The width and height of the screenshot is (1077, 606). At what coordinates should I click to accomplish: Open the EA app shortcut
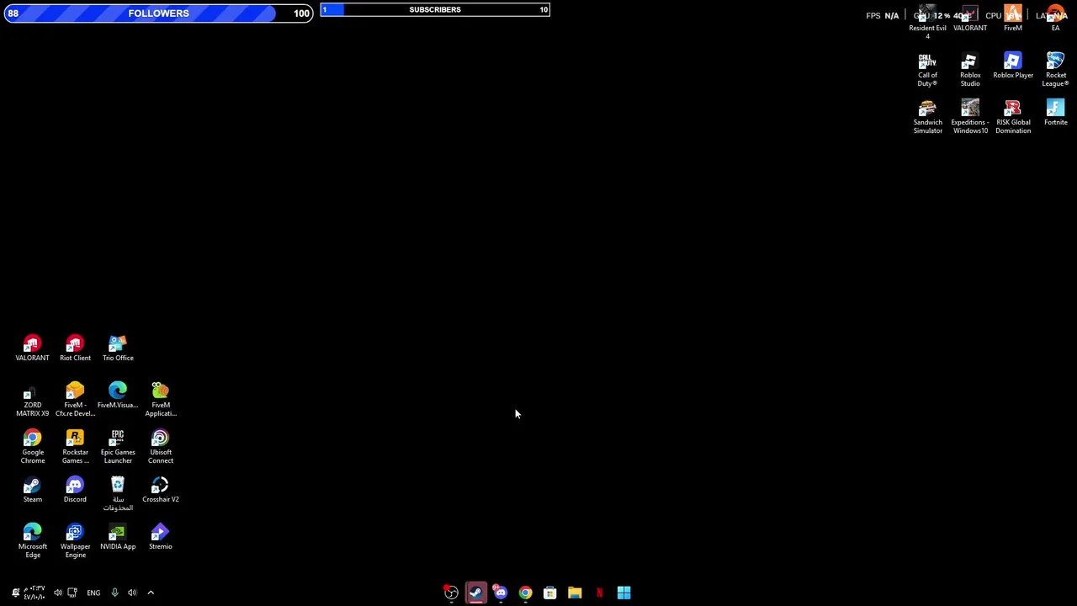click(x=1055, y=19)
